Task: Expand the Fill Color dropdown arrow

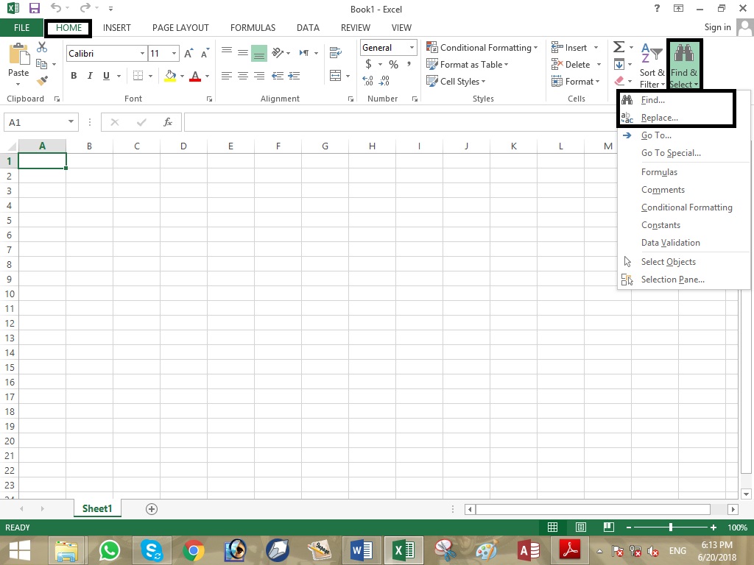Action: tap(181, 76)
